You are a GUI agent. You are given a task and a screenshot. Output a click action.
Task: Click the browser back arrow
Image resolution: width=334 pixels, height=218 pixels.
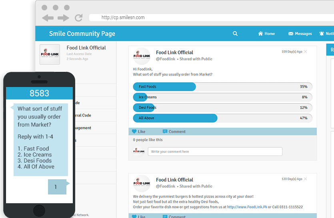[x=48, y=18]
